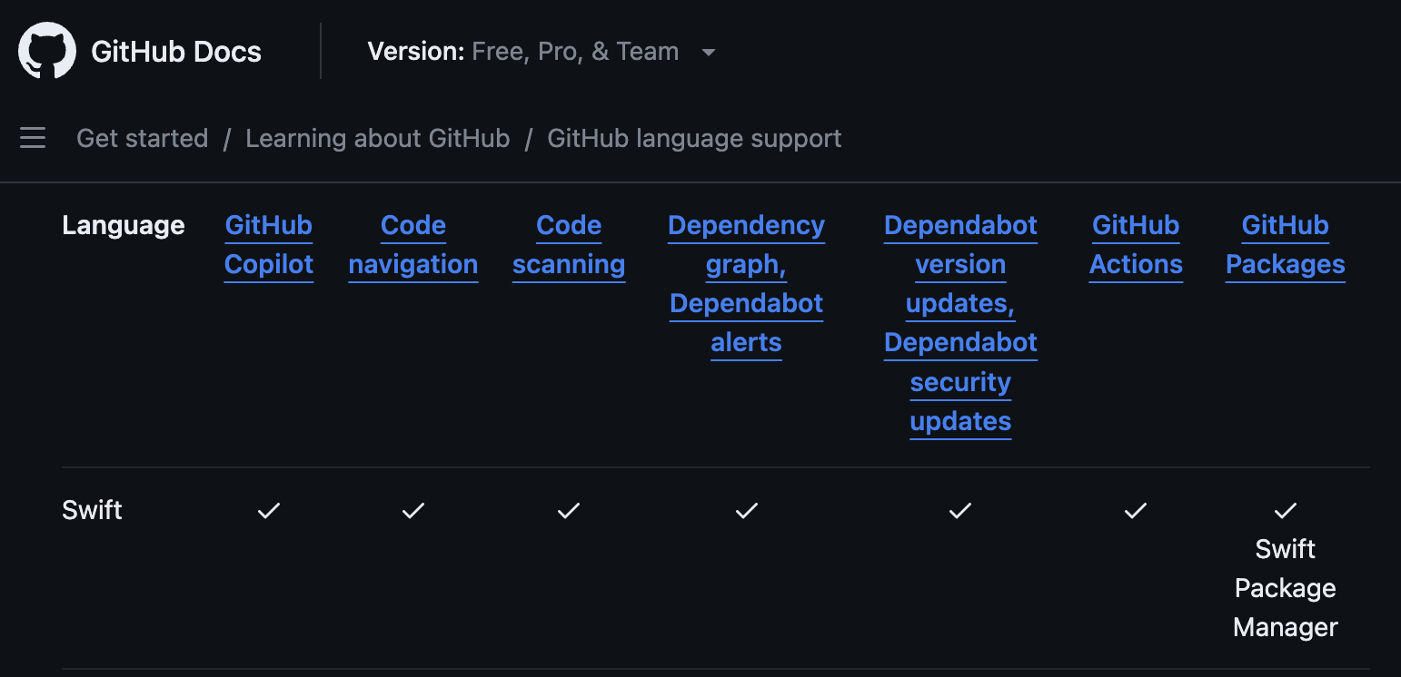Open the GitHub Copilot column link

269,245
